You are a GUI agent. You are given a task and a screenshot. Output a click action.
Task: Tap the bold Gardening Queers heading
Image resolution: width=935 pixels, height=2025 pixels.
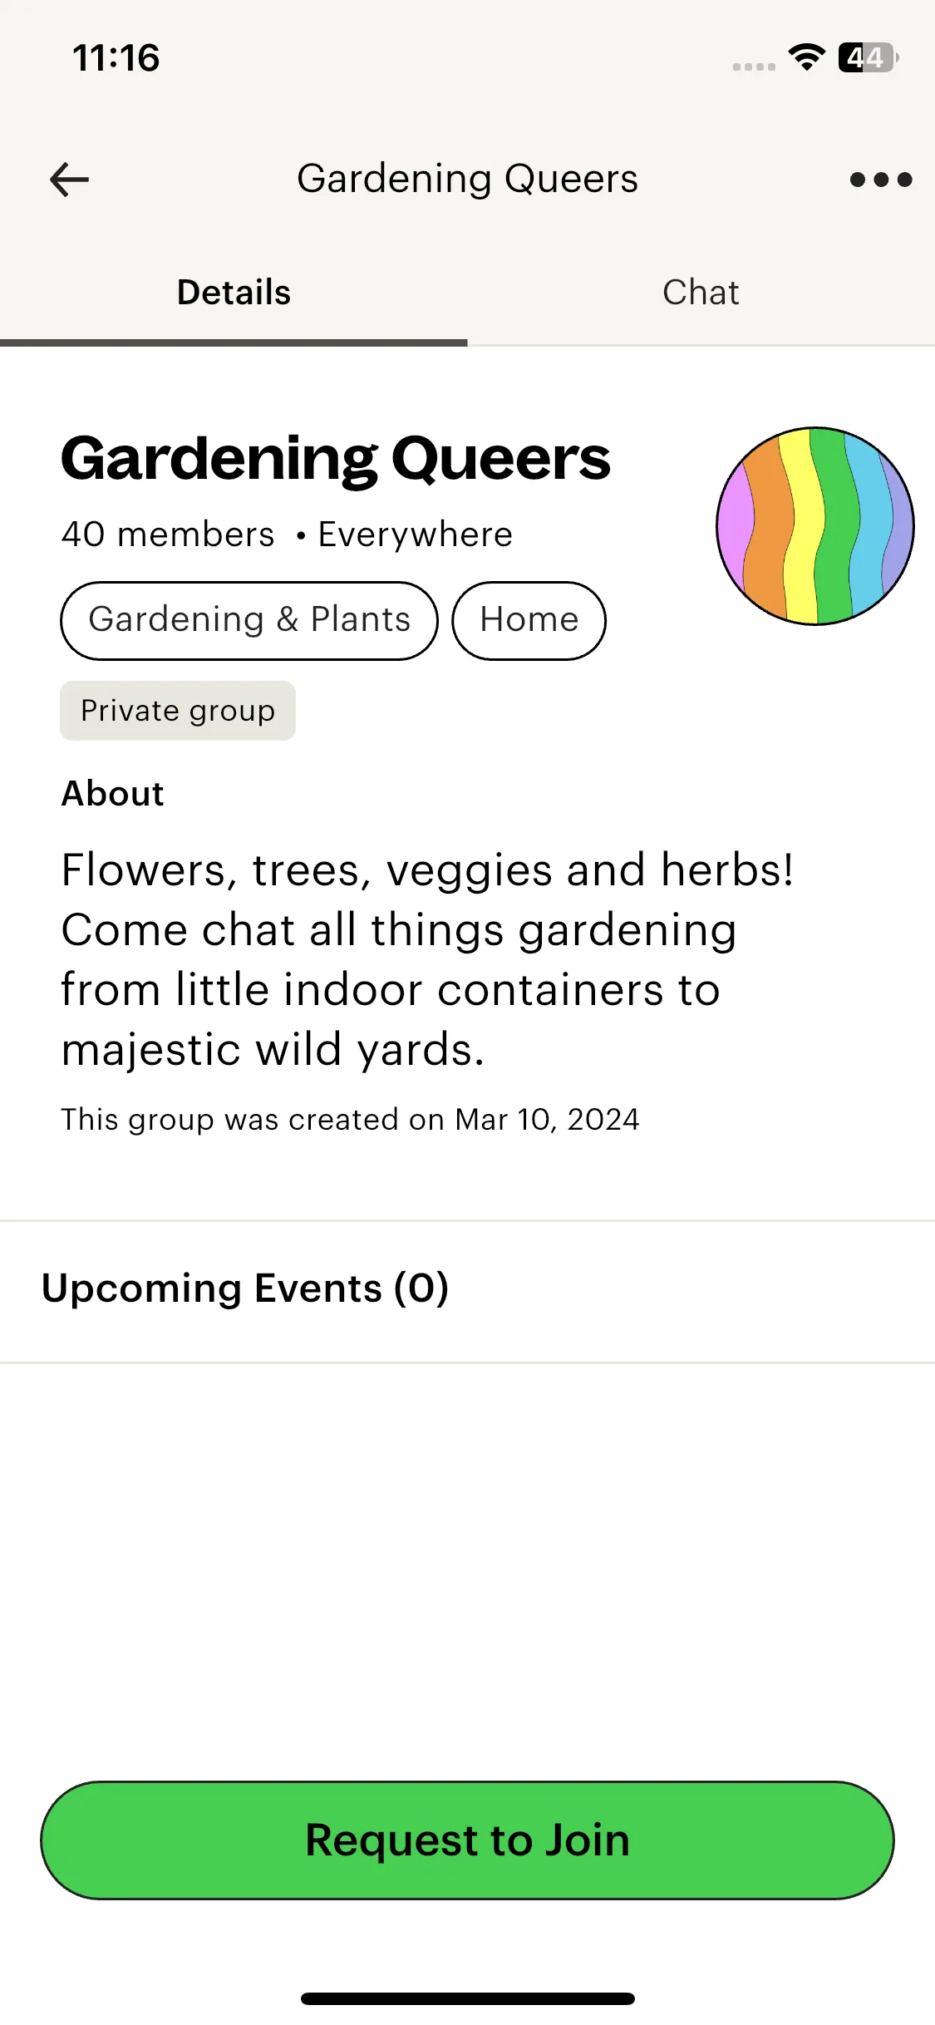tap(336, 459)
